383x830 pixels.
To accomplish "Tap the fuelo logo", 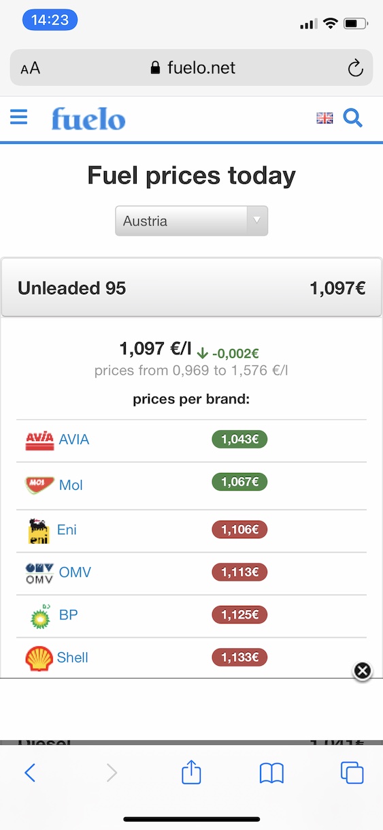I will 88,119.
